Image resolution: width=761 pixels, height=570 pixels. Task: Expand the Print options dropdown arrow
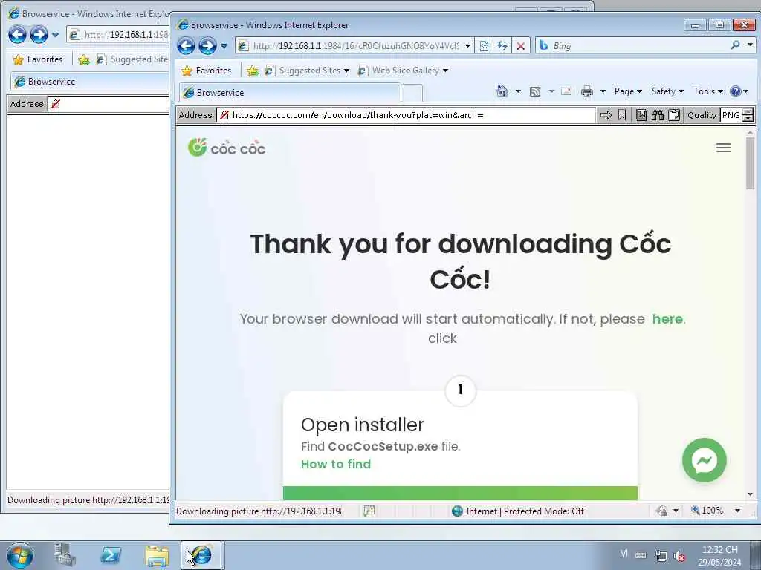coord(603,91)
